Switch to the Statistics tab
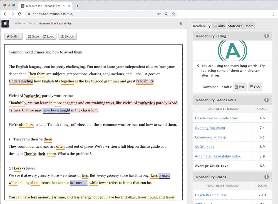278x204 pixels. 235,26
